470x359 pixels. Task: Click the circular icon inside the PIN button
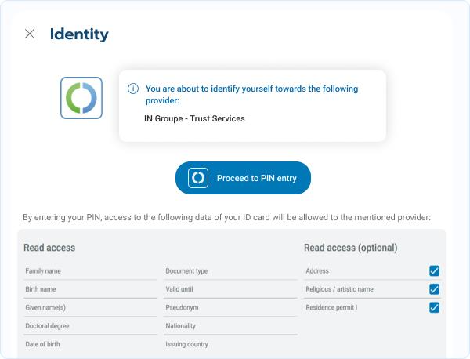[x=198, y=178]
